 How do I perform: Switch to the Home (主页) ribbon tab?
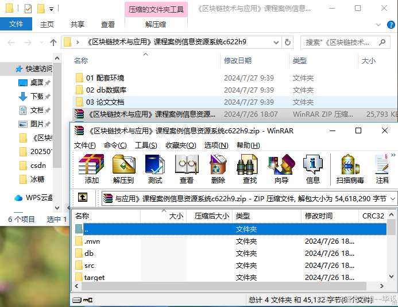click(x=47, y=24)
